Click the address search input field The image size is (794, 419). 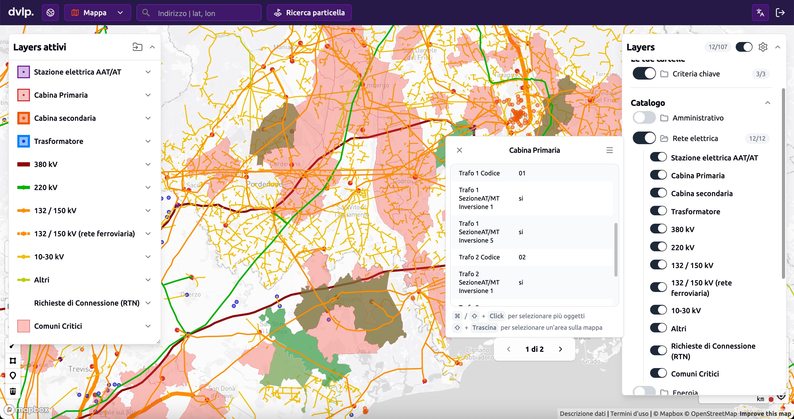pos(199,13)
